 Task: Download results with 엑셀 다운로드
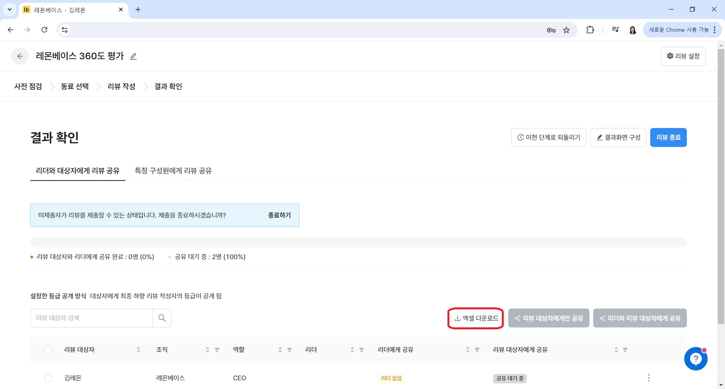tap(476, 318)
